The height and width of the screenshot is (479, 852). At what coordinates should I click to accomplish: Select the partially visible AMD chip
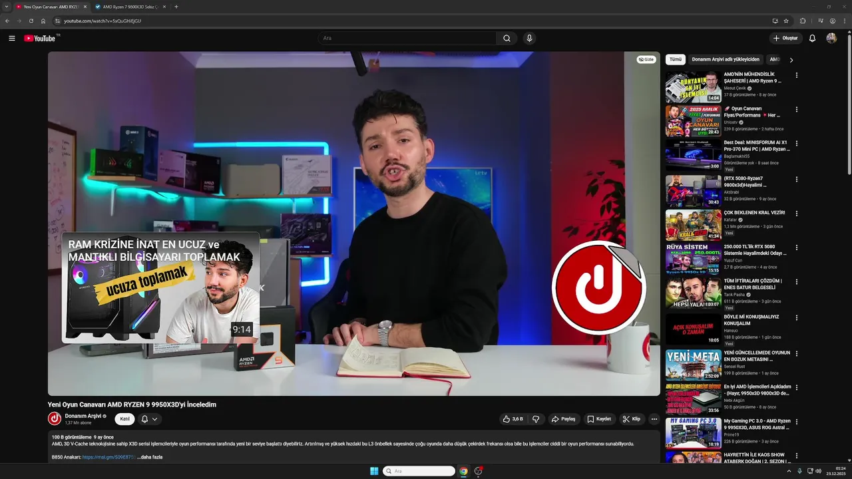[x=774, y=59]
